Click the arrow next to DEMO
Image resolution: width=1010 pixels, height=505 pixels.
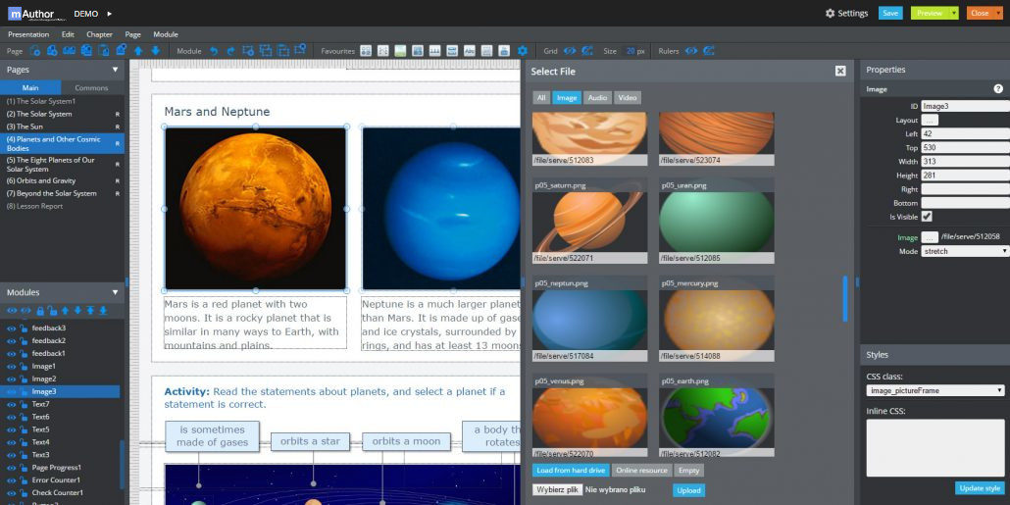pyautogui.click(x=110, y=13)
